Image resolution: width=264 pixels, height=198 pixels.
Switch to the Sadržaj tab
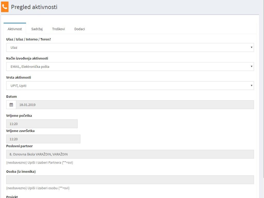[37, 29]
